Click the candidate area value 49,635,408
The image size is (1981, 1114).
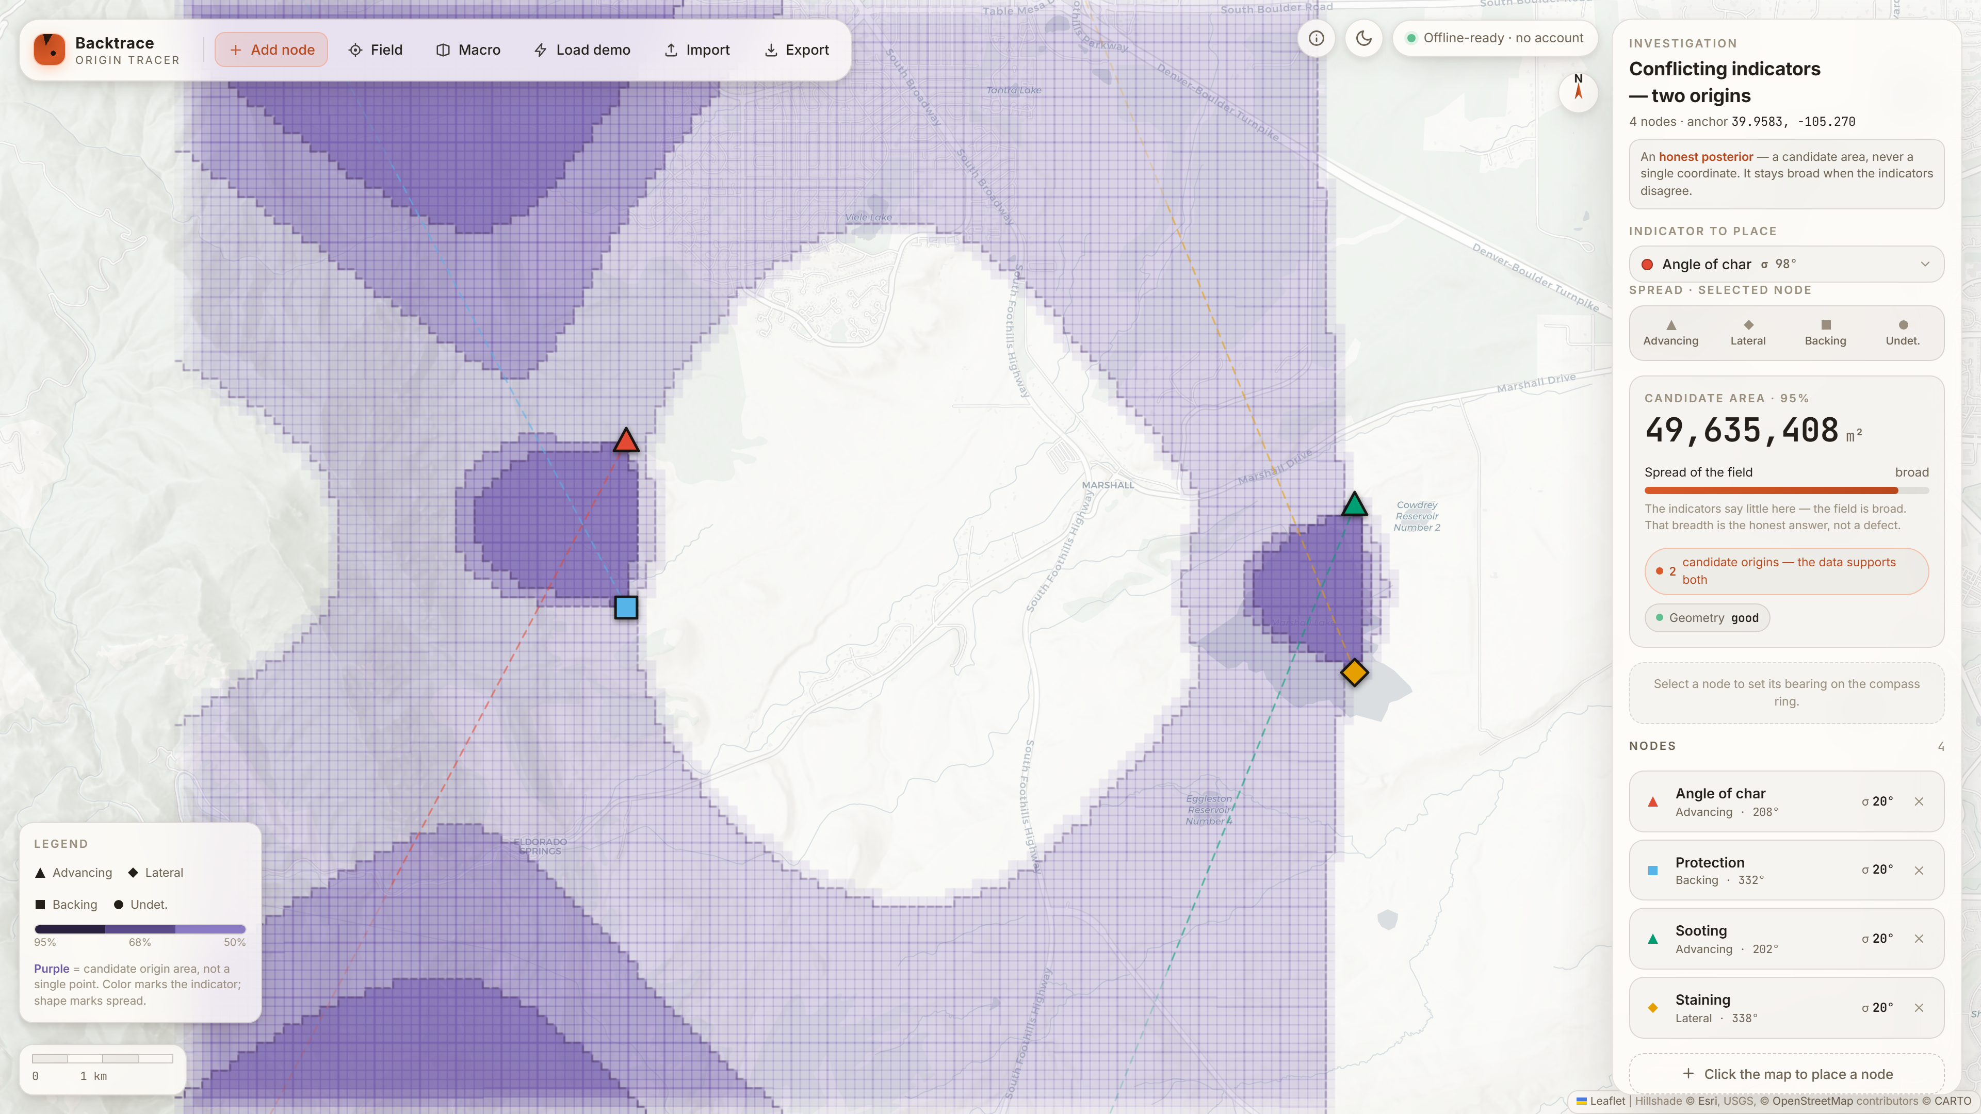(x=1742, y=431)
